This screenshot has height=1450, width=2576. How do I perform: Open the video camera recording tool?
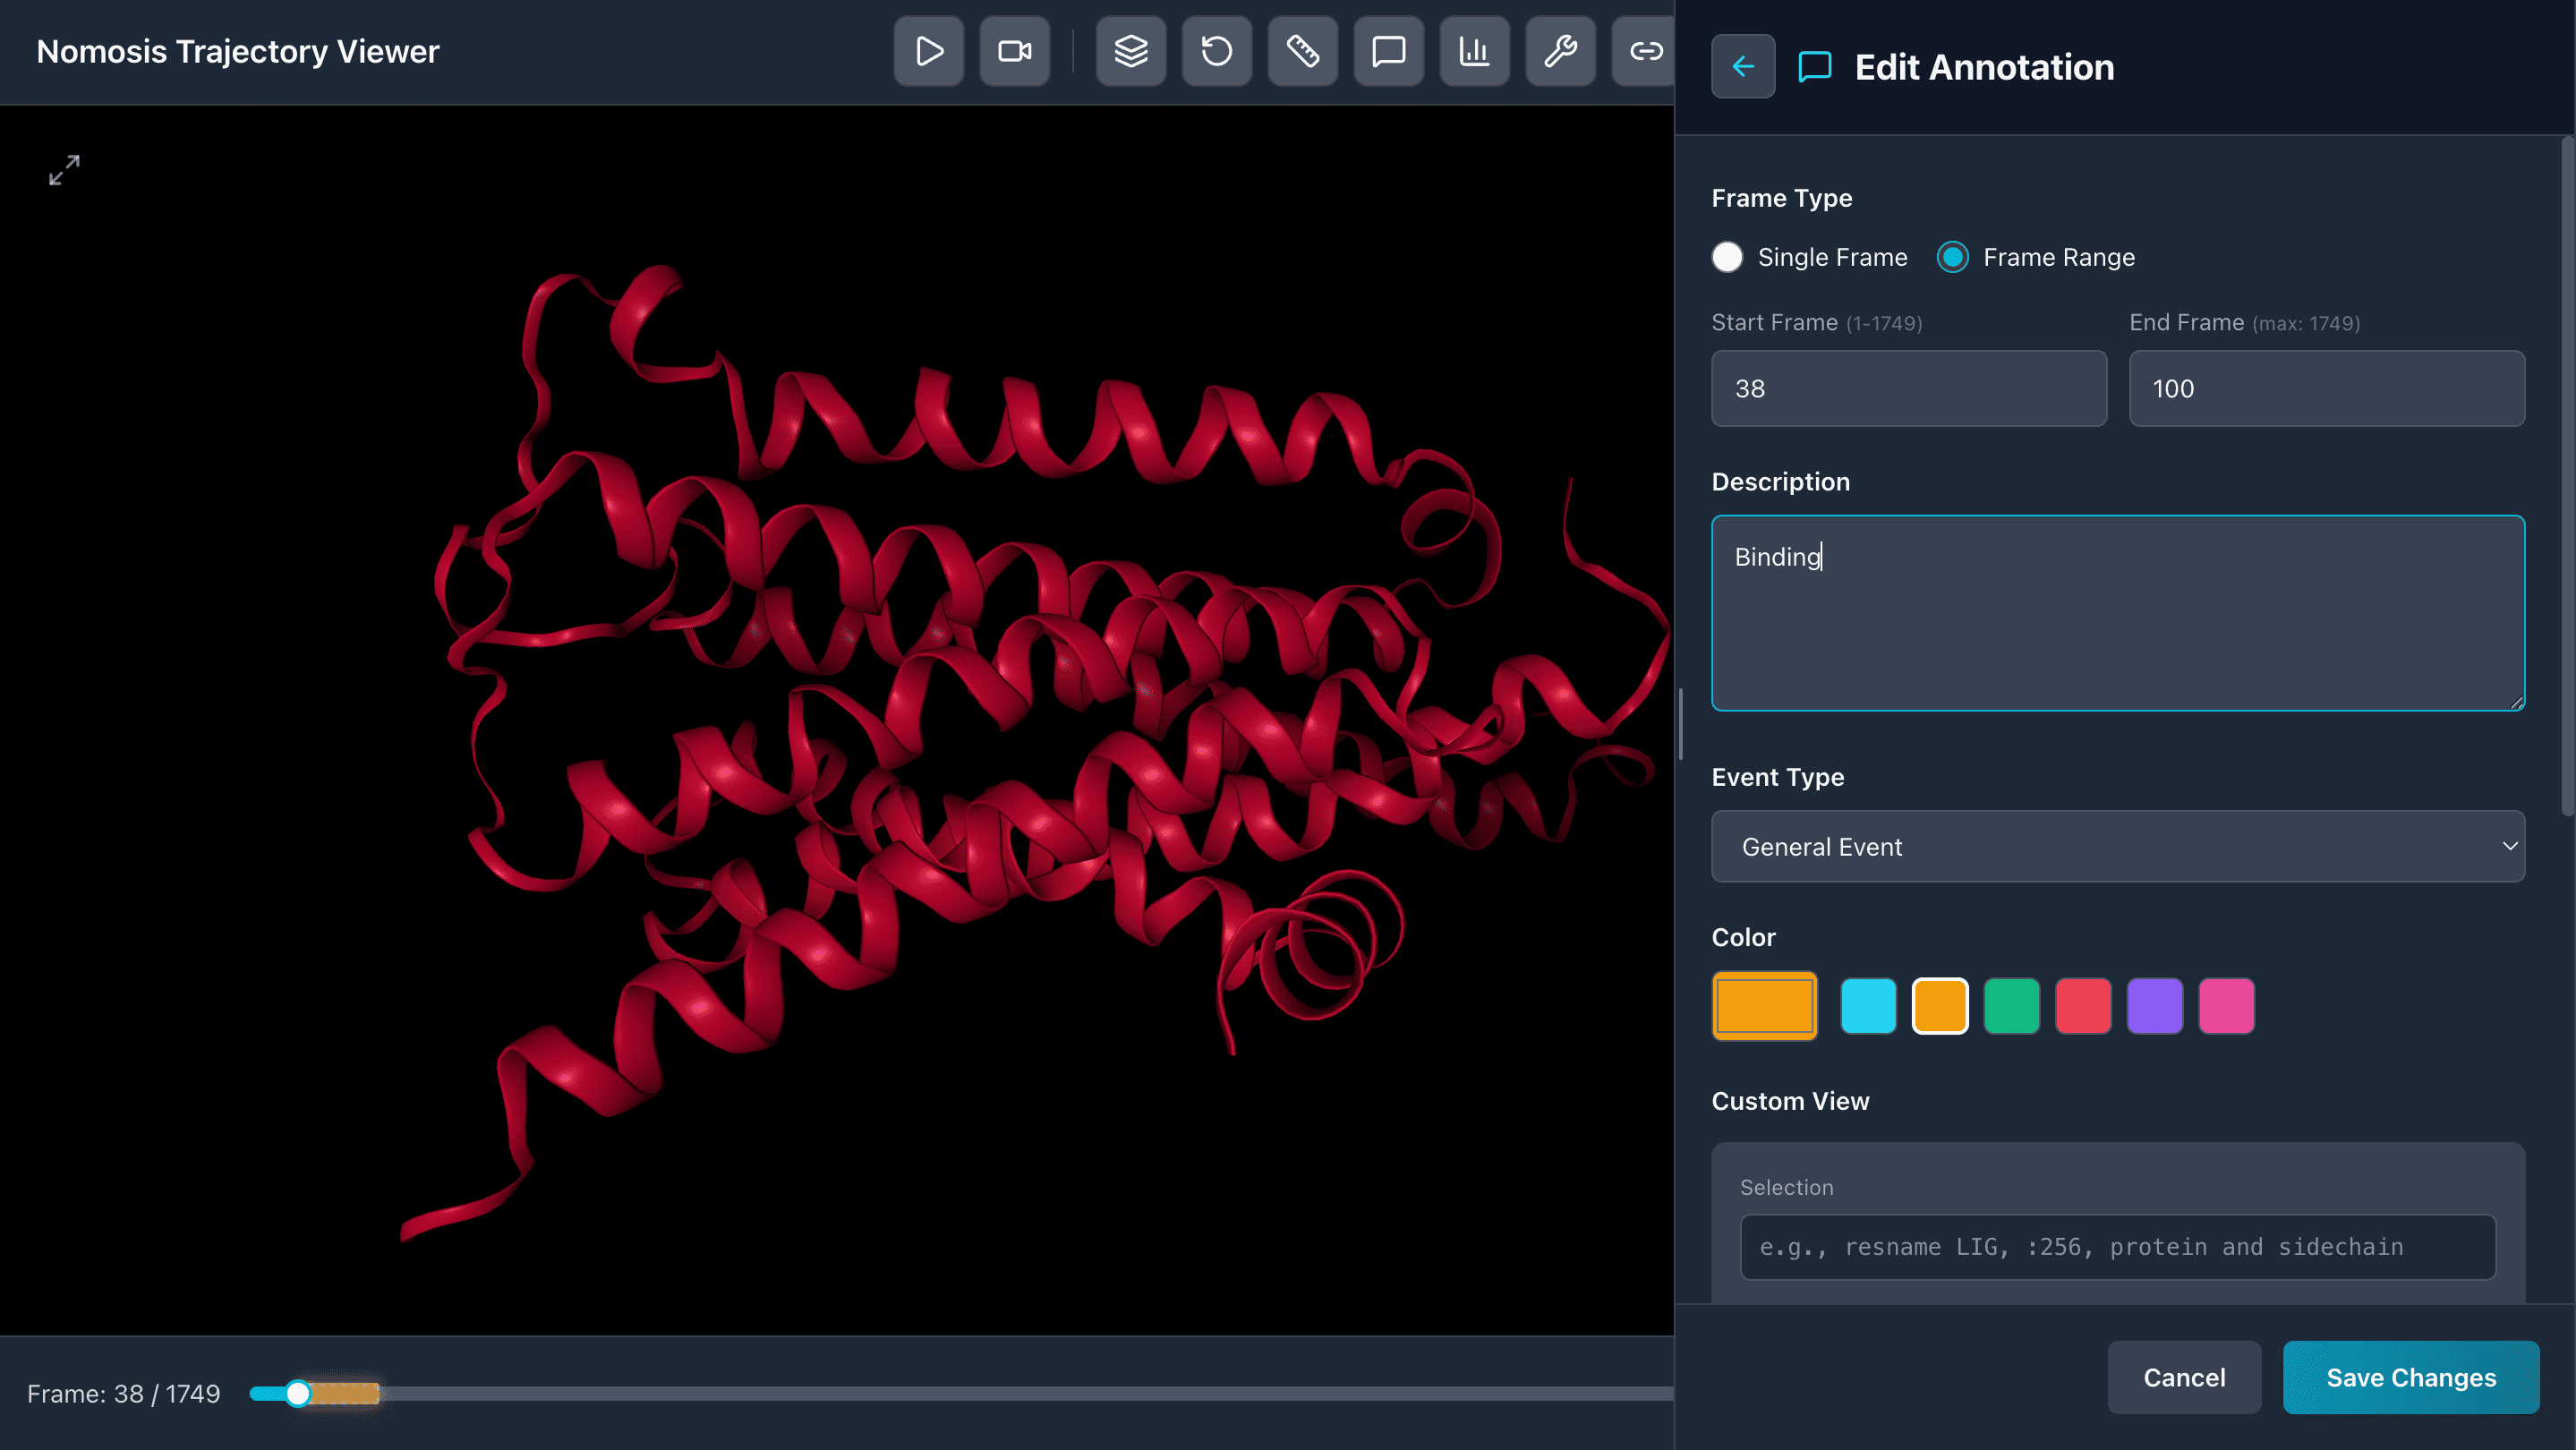click(1014, 51)
